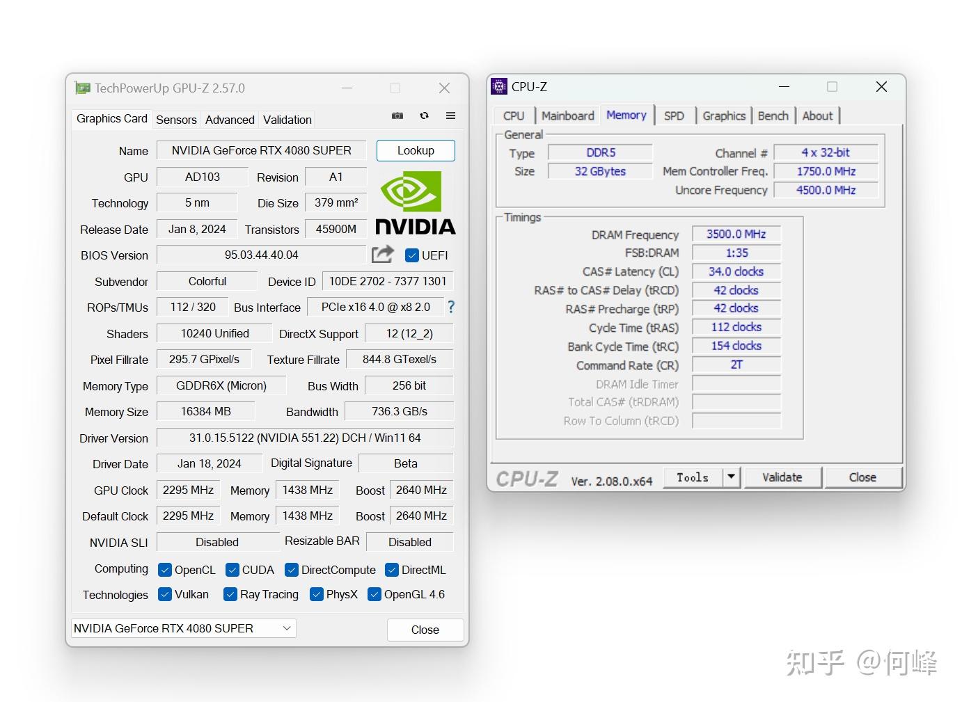Open the SPD tab in CPU-Z

(674, 116)
